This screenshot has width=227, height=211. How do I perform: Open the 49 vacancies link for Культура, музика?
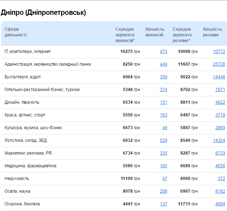pos(165,128)
